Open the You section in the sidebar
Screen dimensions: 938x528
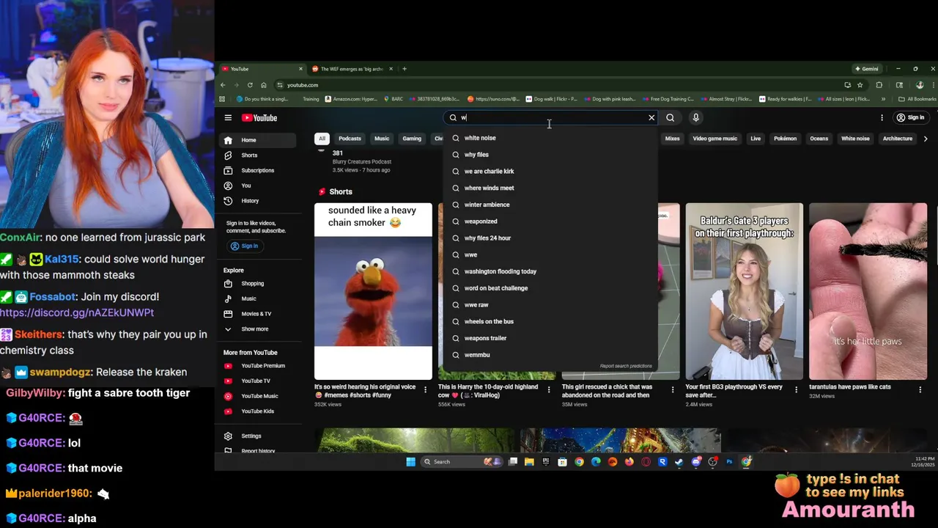[x=256, y=186]
